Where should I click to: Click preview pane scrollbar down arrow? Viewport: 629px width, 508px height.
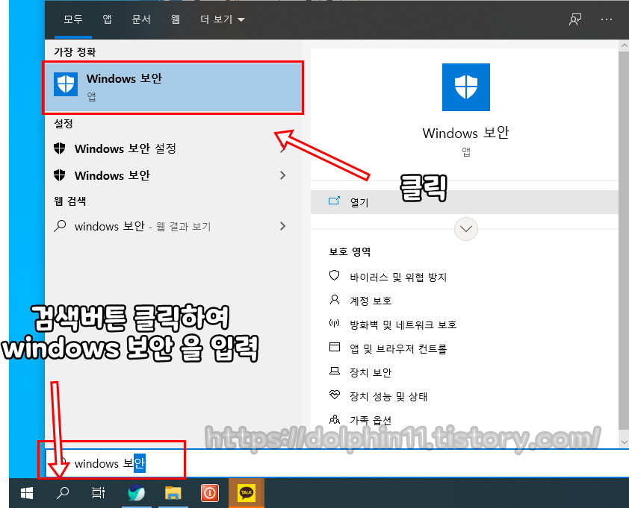[x=624, y=442]
